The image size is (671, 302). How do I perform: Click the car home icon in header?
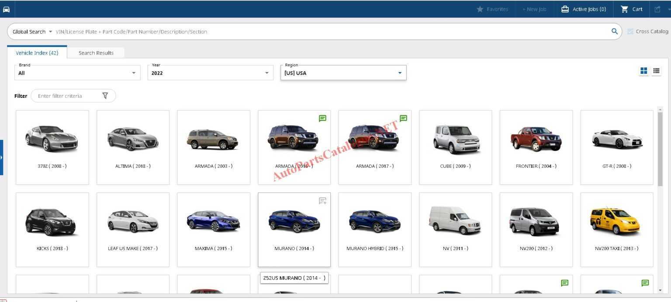6,9
